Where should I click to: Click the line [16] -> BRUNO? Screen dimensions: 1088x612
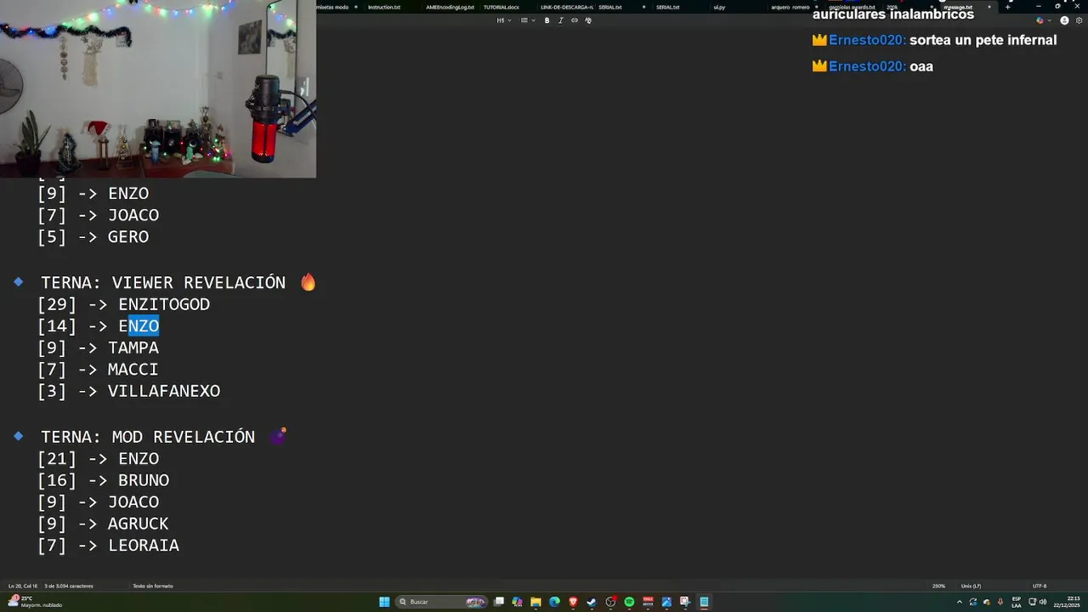(x=103, y=480)
